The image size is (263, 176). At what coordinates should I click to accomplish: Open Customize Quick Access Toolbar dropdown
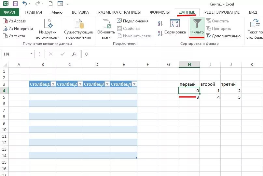(68, 4)
